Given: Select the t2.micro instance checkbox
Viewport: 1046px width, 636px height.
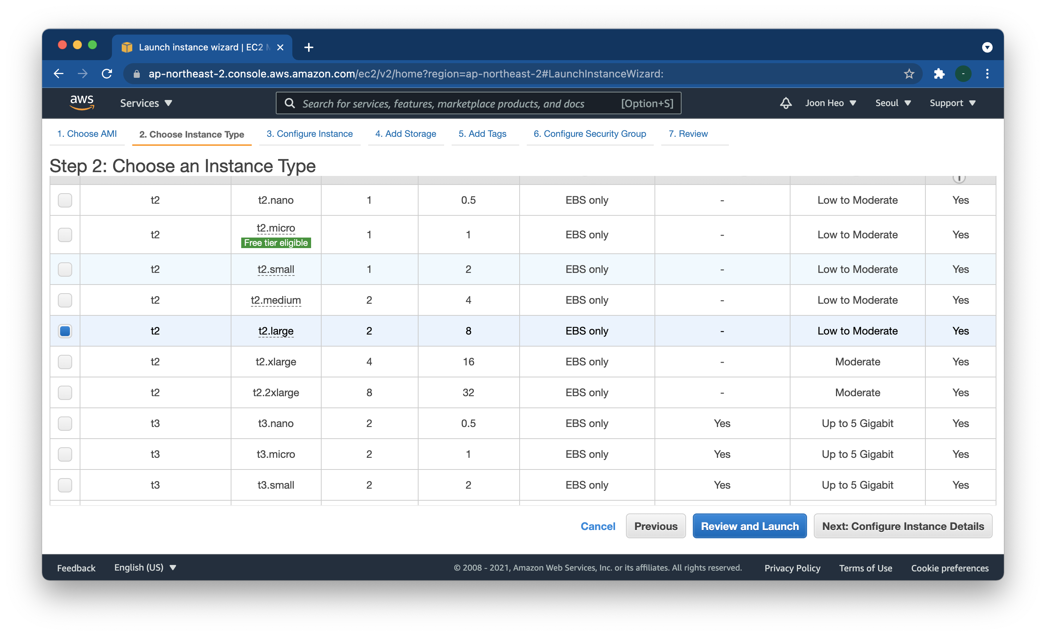Looking at the screenshot, I should click(65, 235).
